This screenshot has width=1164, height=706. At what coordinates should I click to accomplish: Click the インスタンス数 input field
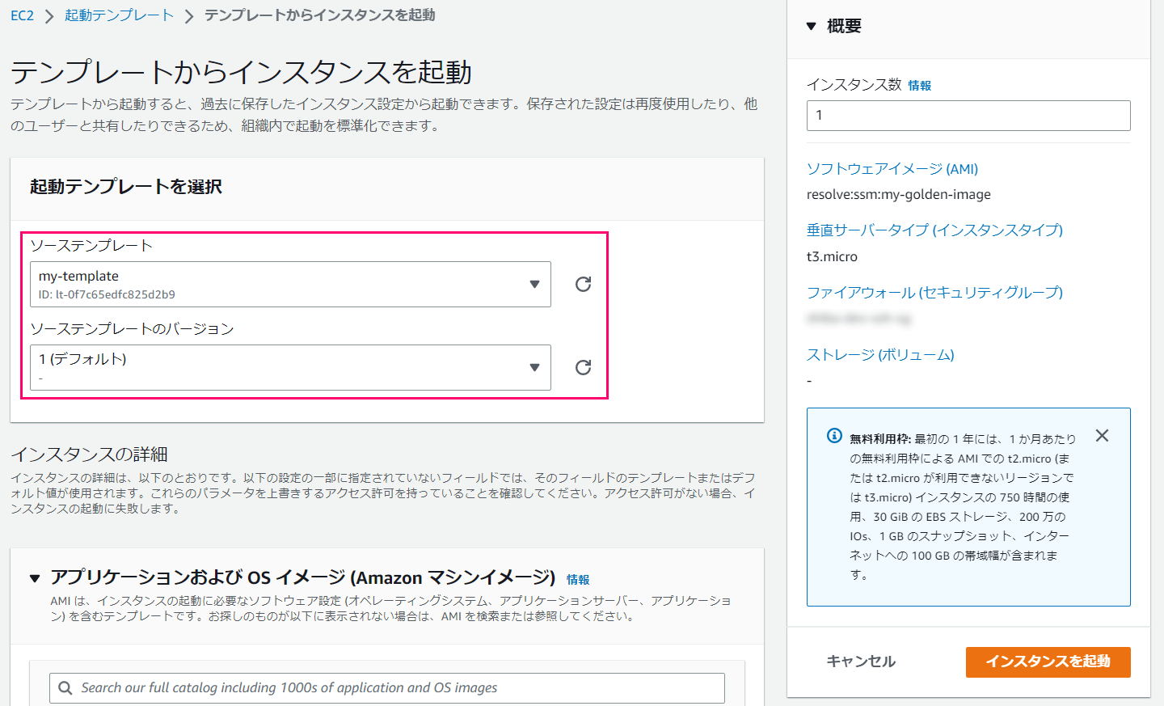coord(968,115)
